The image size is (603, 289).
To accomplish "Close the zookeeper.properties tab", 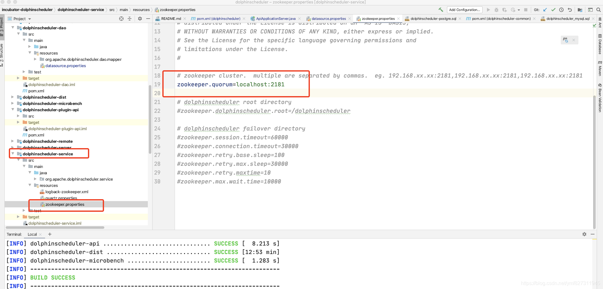I will click(x=398, y=19).
